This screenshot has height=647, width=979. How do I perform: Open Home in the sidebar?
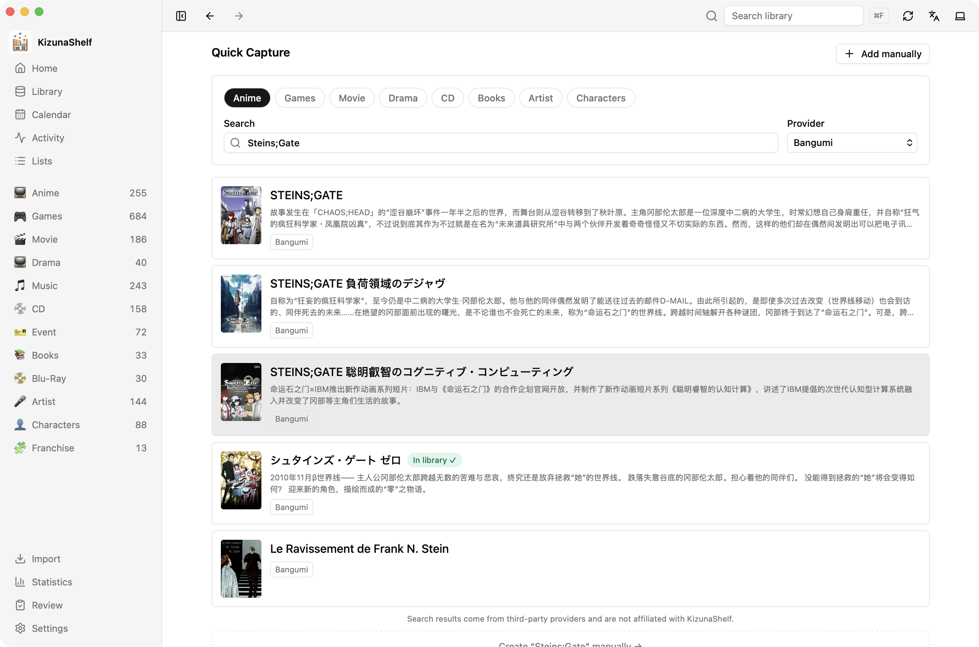81,68
